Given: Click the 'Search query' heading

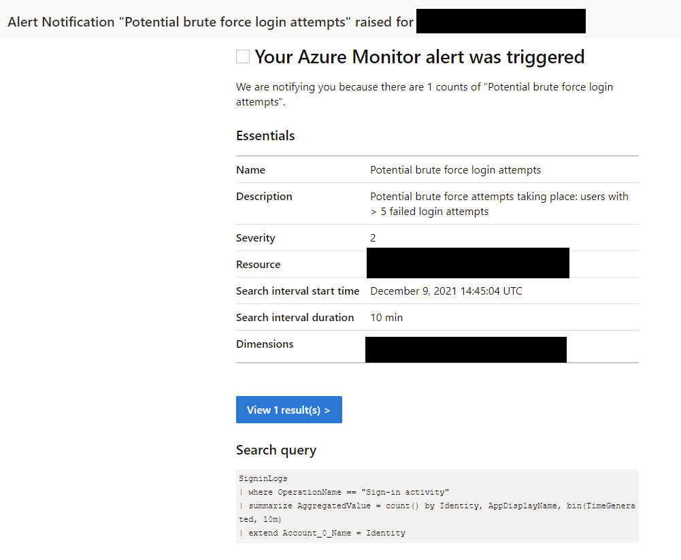Looking at the screenshot, I should [276, 450].
